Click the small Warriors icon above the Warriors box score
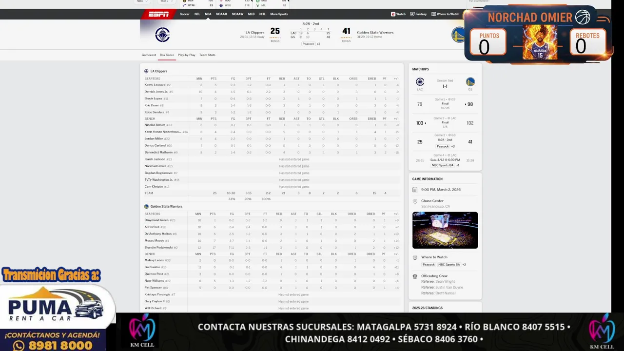The width and height of the screenshot is (624, 351). pyautogui.click(x=146, y=207)
